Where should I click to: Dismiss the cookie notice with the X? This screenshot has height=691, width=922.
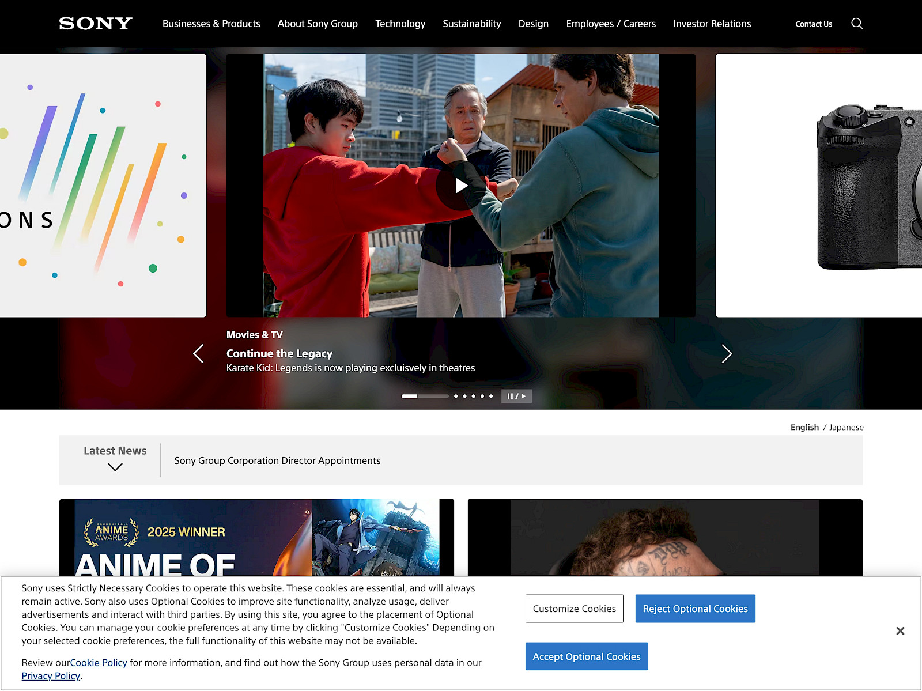click(900, 630)
